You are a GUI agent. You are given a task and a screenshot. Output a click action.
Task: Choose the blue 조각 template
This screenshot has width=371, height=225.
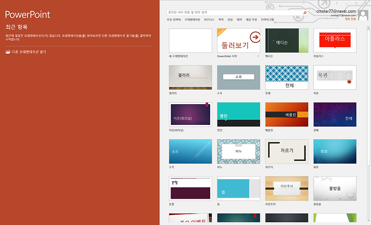coord(191,151)
